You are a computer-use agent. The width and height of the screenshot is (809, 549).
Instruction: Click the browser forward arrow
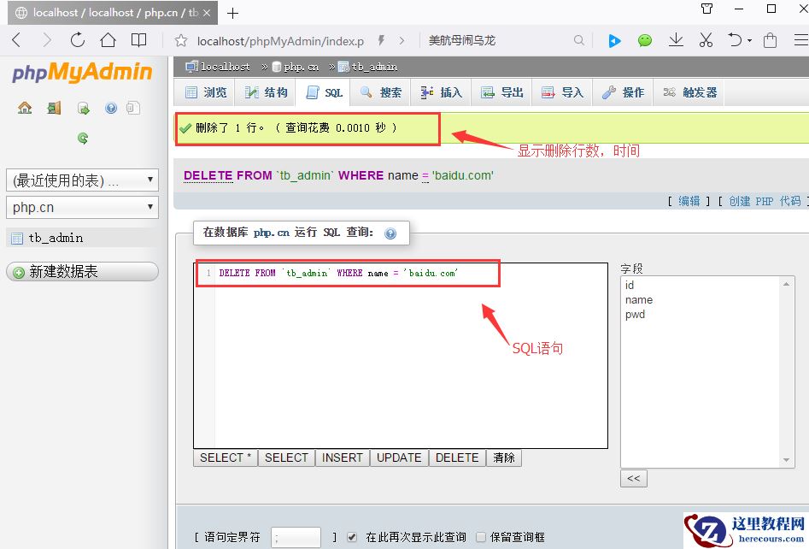pyautogui.click(x=46, y=40)
